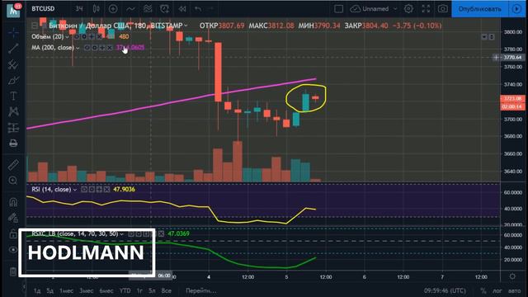This screenshot has width=528, height=297.
Task: Select the YTD time range
Action: [125, 290]
